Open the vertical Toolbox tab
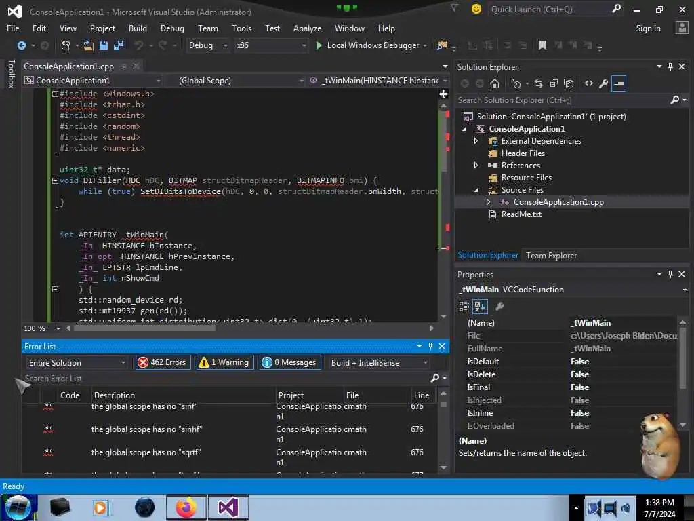The image size is (694, 521). pyautogui.click(x=12, y=74)
